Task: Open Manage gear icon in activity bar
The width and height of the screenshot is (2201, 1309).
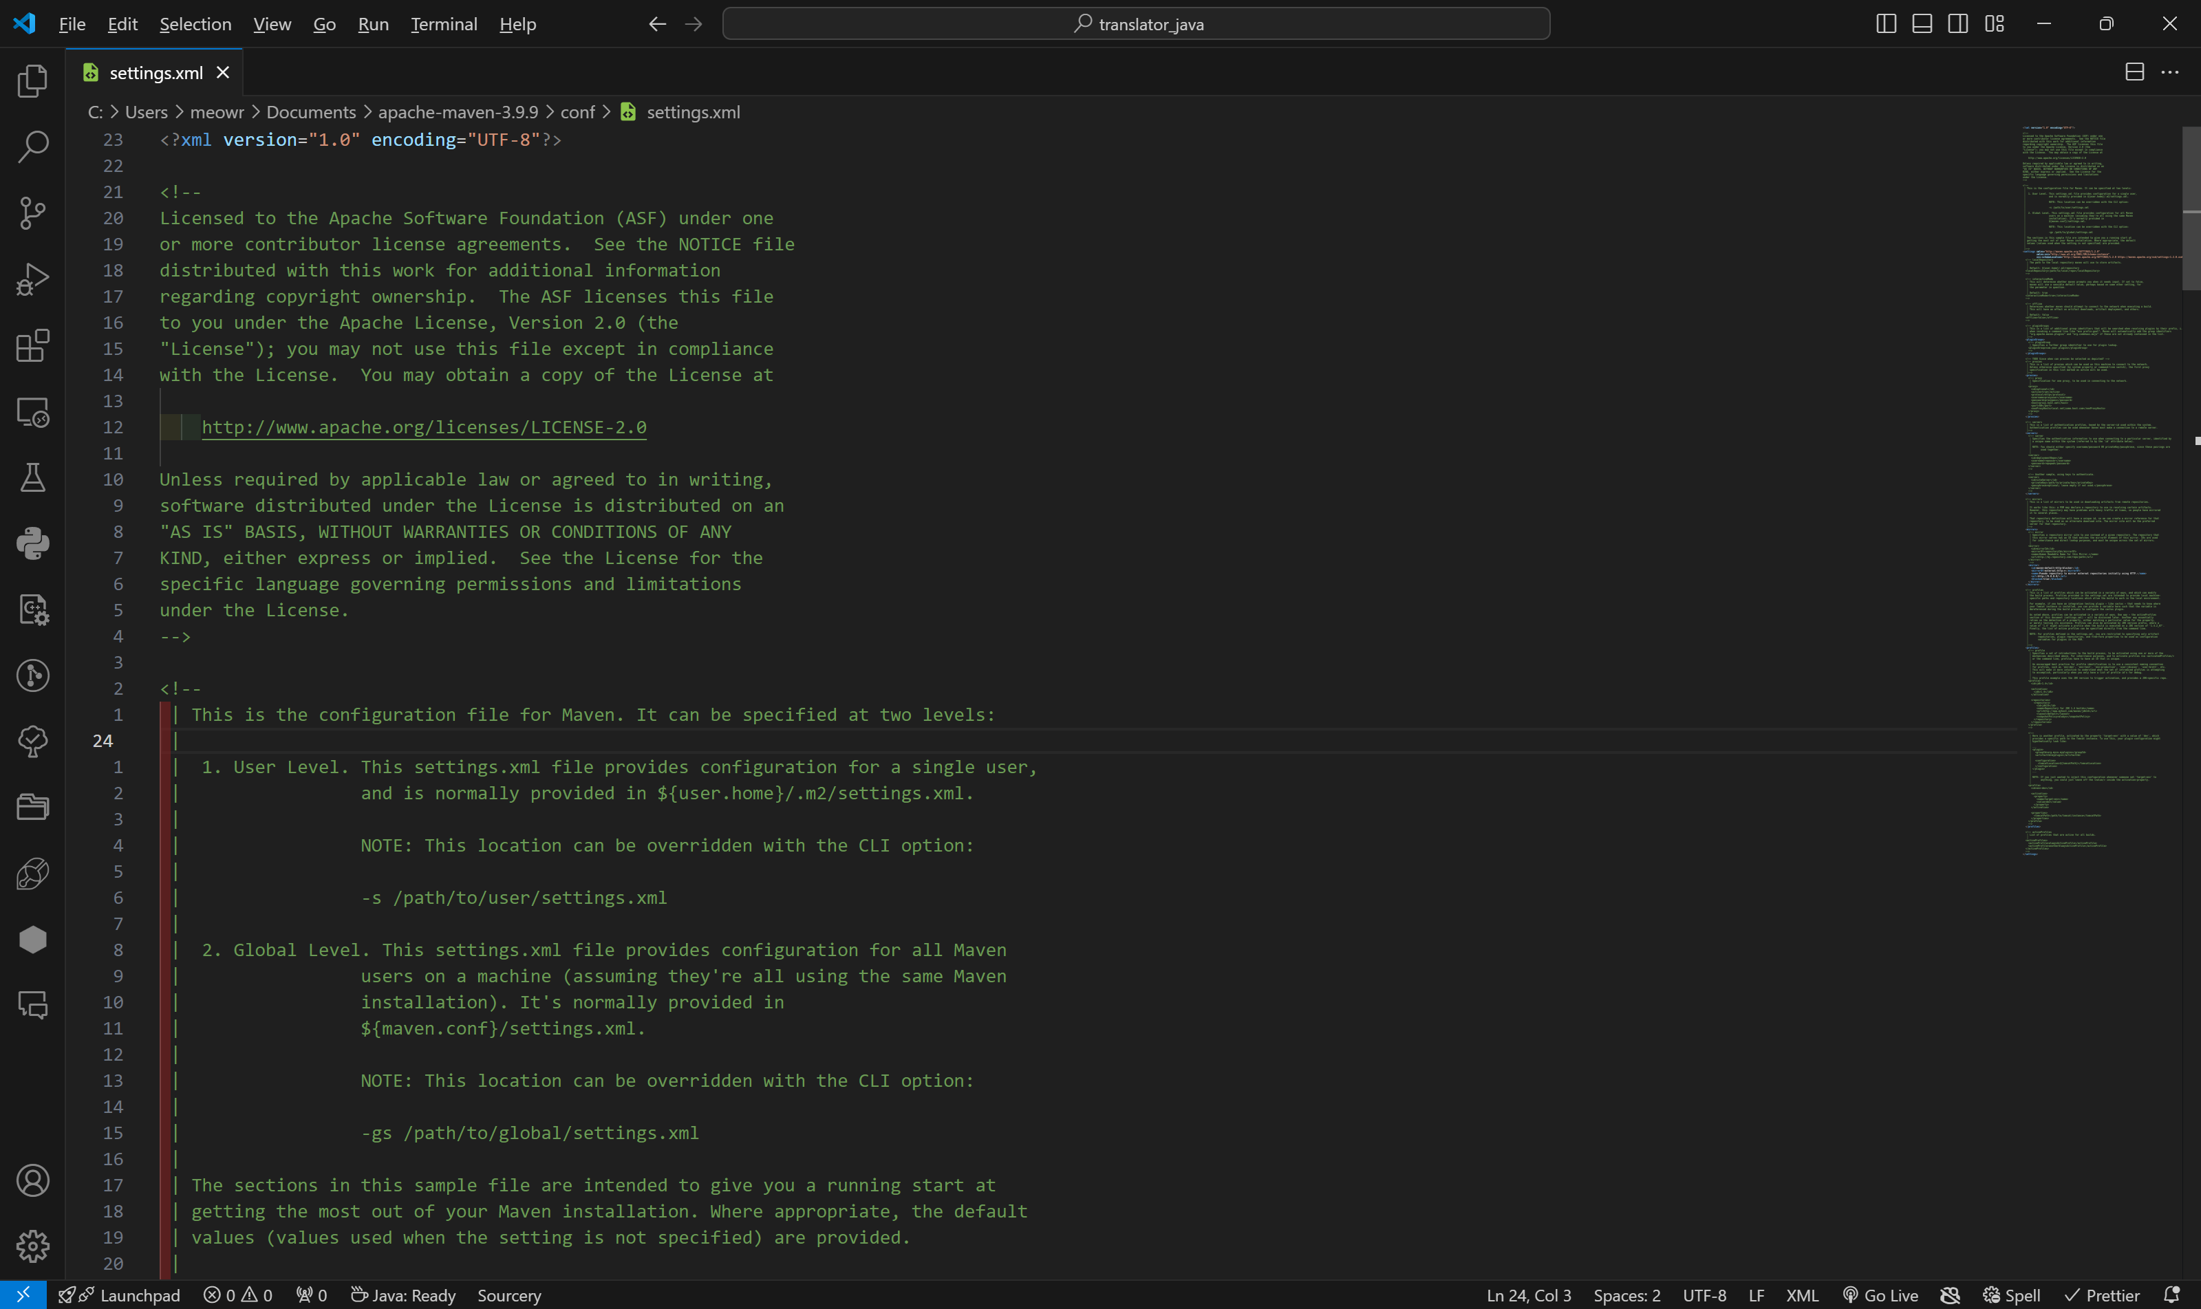Action: [x=32, y=1246]
